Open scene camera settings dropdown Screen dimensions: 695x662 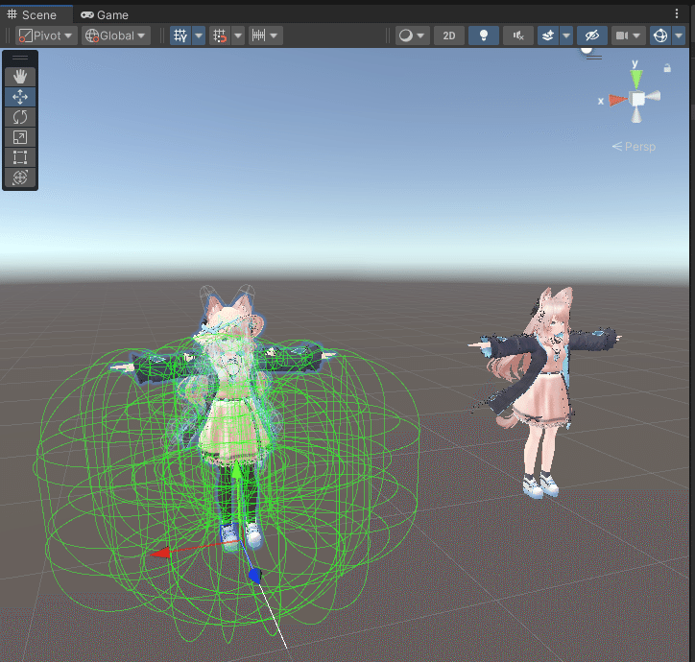pos(628,35)
